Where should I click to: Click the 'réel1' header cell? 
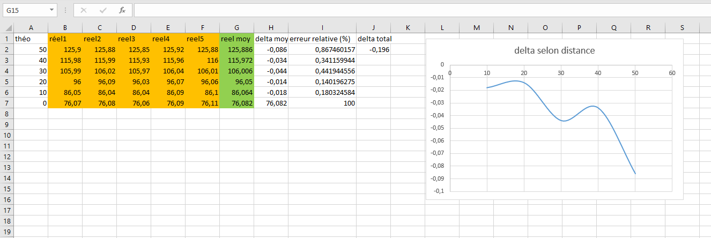click(x=65, y=39)
